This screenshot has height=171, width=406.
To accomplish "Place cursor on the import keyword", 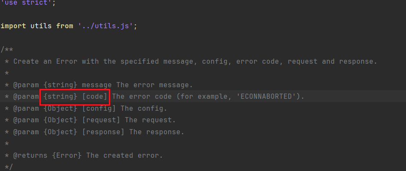I will 13,26.
